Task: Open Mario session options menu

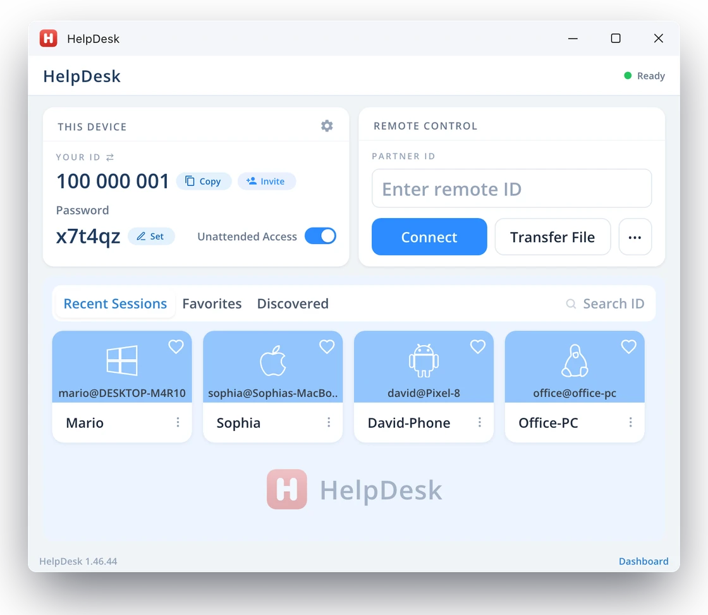Action: pos(178,422)
